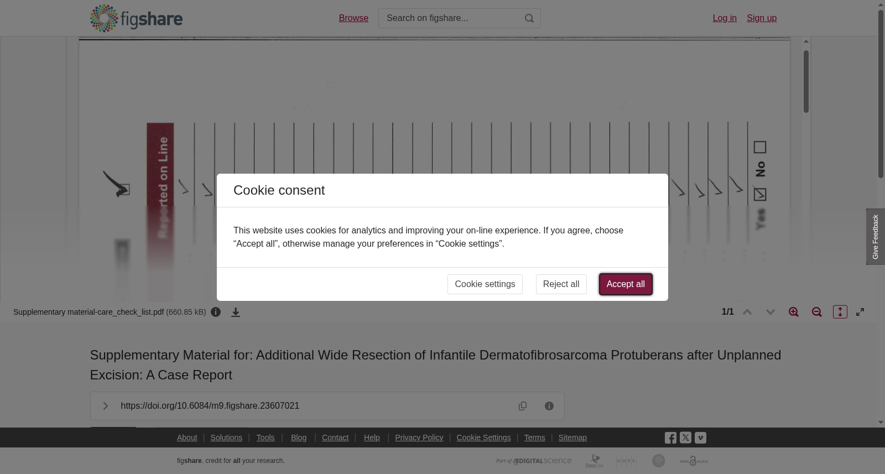Toggle fit-to-height view mode
The width and height of the screenshot is (885, 474).
click(x=840, y=312)
